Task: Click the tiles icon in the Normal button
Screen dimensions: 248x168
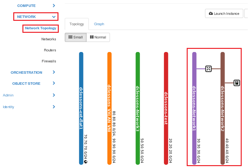Action: click(92, 37)
